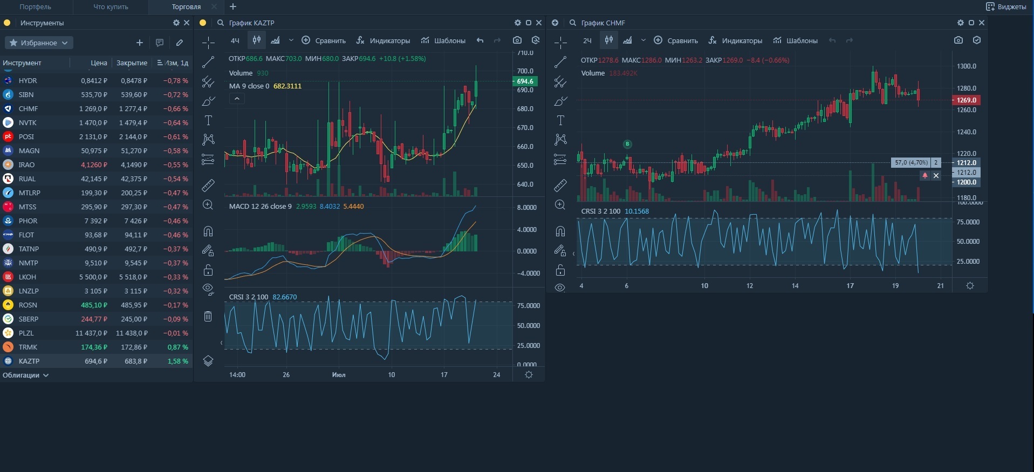Click Сравнить in KAZTP chart
The width and height of the screenshot is (1034, 472).
coord(324,40)
